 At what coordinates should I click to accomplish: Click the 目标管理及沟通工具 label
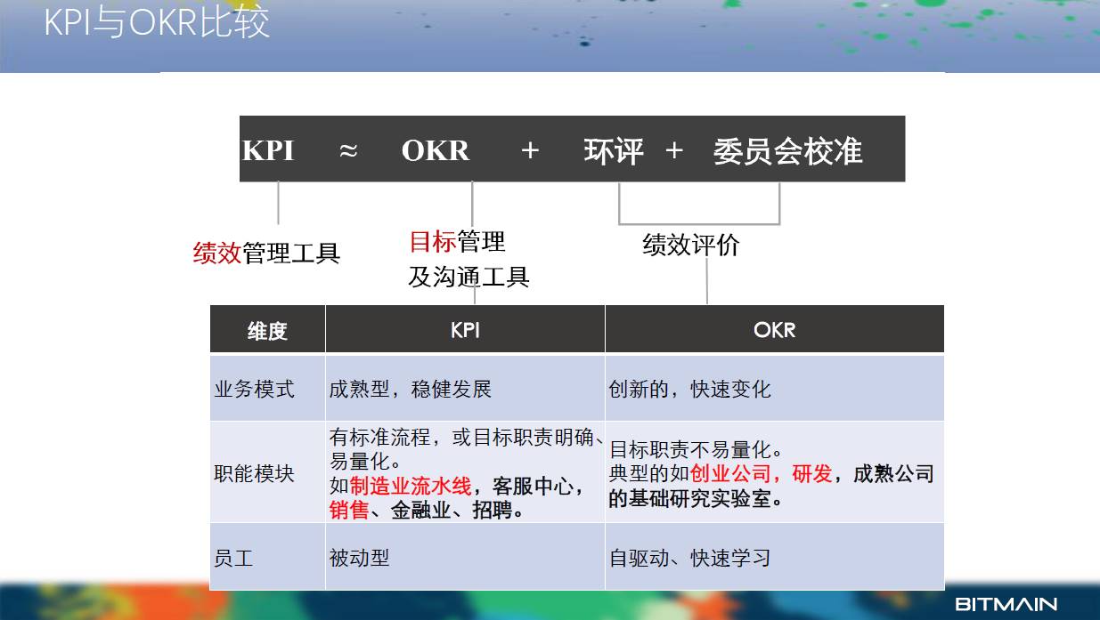(x=469, y=259)
